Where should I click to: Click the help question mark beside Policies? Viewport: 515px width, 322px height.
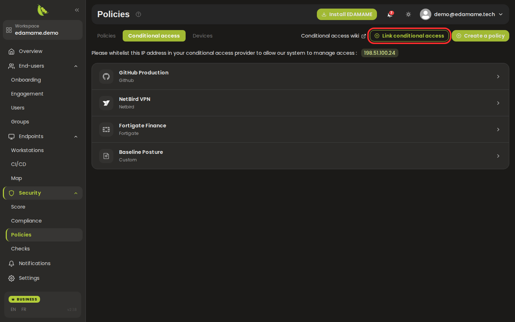pos(138,14)
